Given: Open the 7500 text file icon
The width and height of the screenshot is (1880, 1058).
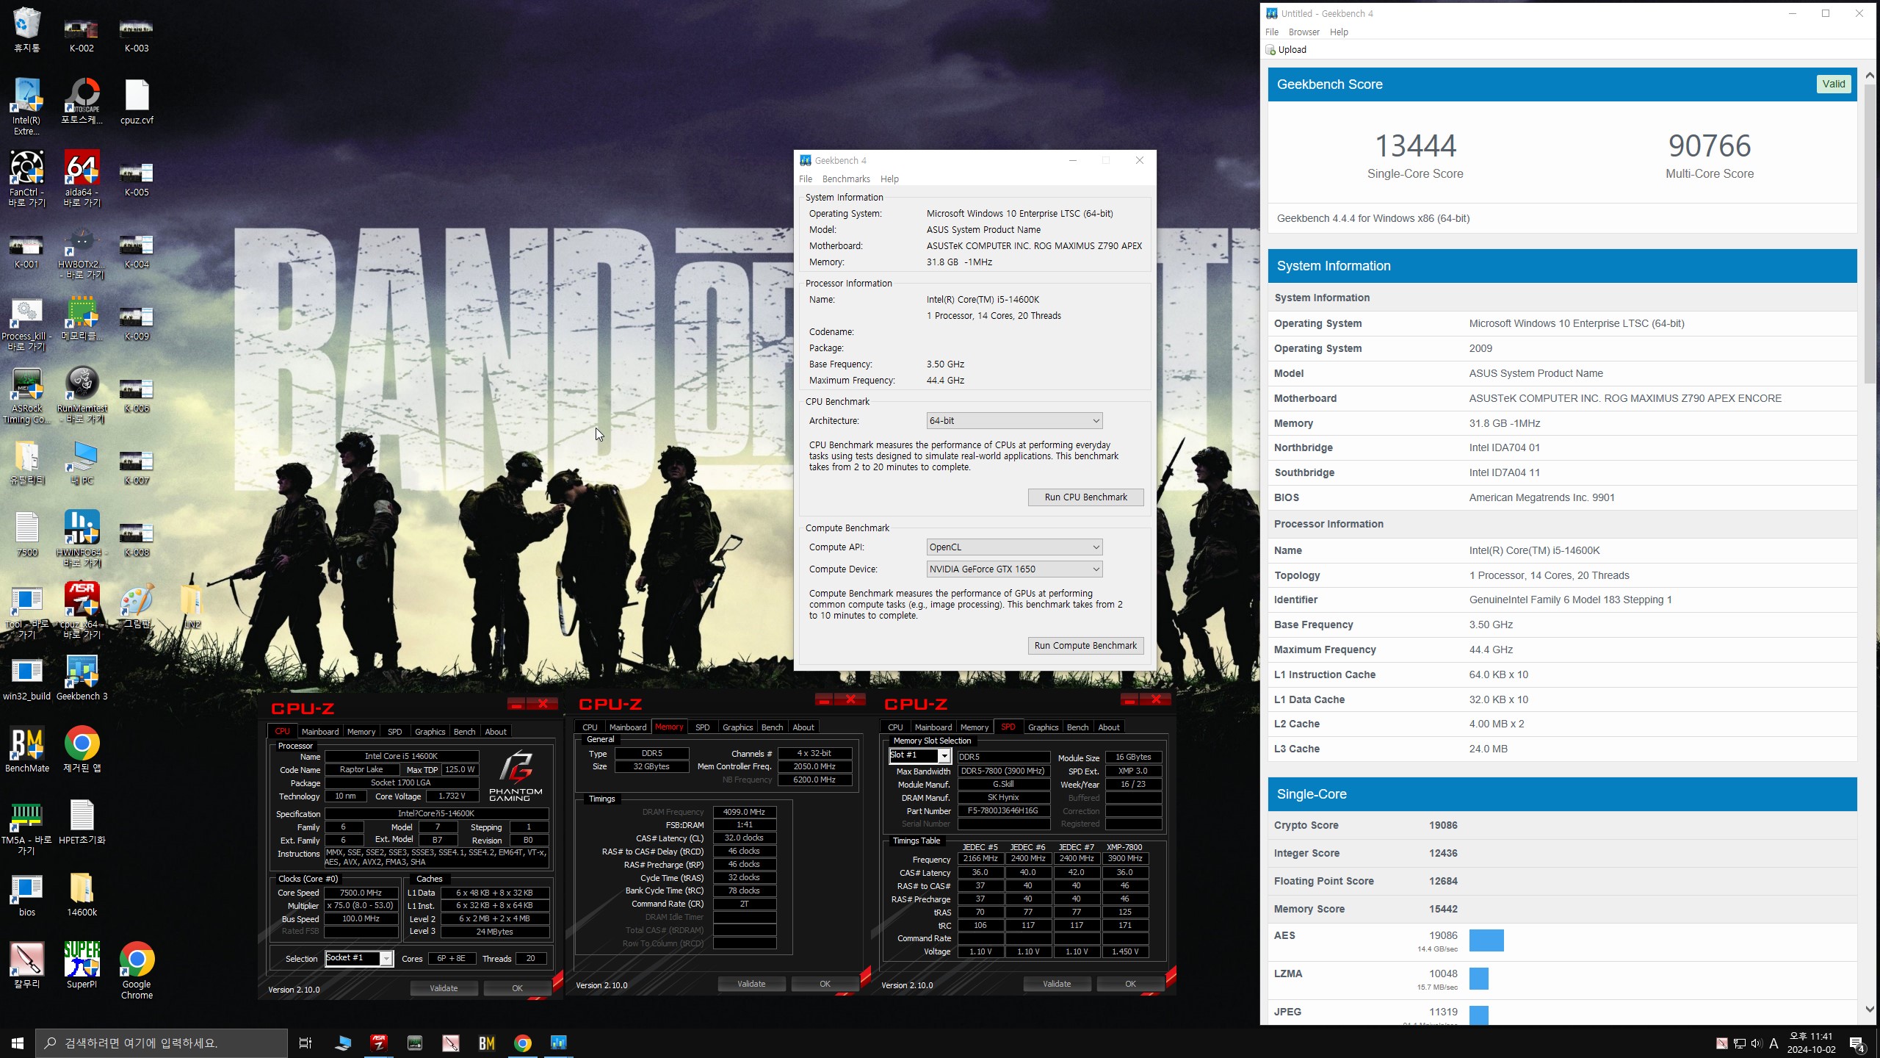Looking at the screenshot, I should tap(26, 533).
